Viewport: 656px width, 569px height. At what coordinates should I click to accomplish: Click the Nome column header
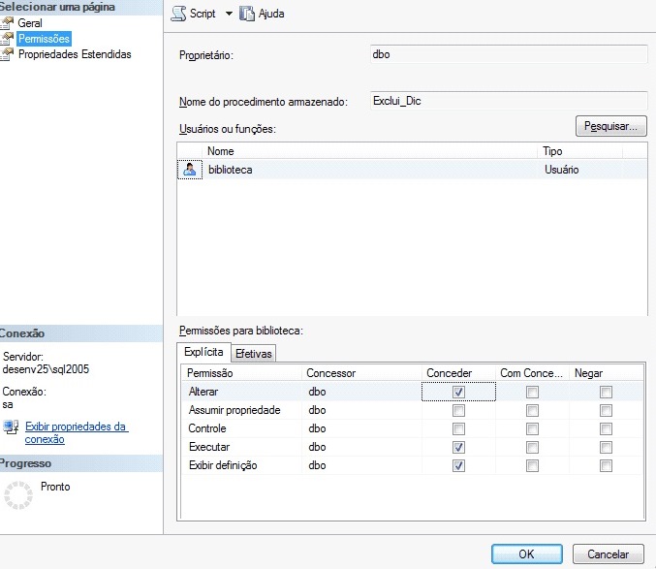pyautogui.click(x=370, y=151)
